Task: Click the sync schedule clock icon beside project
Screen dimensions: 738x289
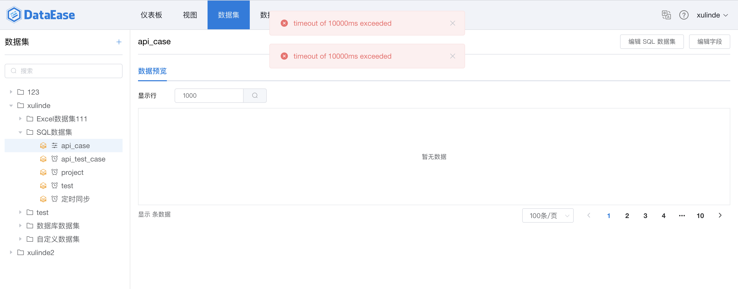Action: coord(54,172)
